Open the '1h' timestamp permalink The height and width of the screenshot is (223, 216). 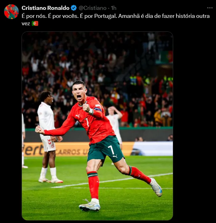114,8
